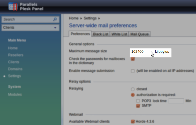This screenshot has width=196, height=125.
Task: Click the Maximum message size field
Action: coord(142,52)
